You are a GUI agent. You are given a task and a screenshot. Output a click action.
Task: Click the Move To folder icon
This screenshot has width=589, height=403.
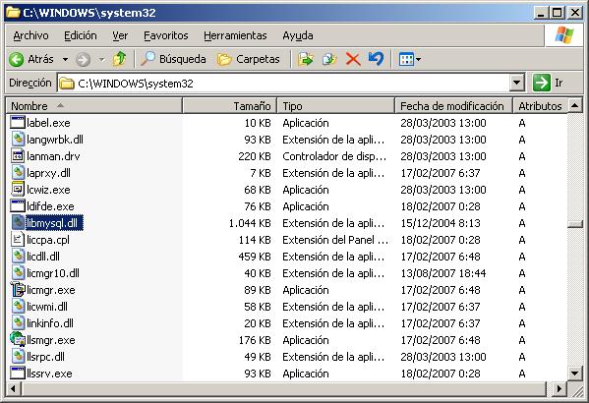pyautogui.click(x=306, y=59)
